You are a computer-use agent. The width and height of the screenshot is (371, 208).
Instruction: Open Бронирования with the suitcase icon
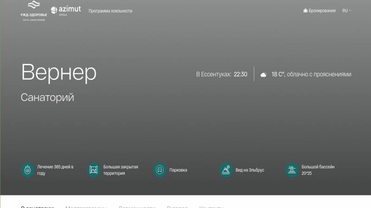319,11
